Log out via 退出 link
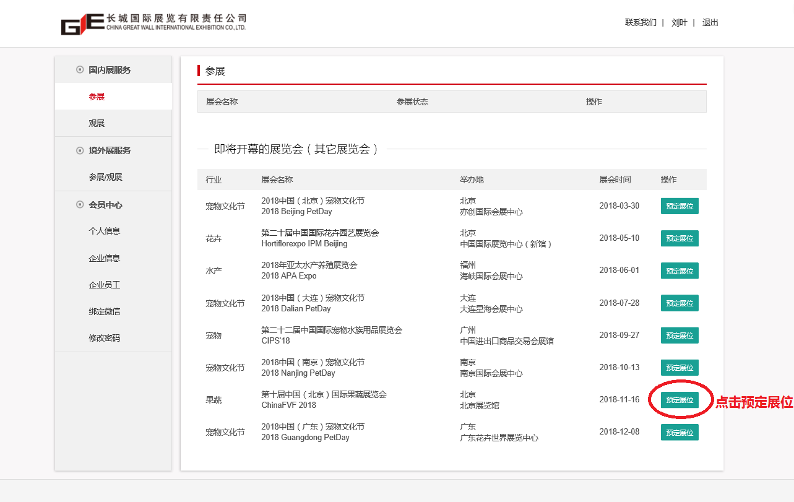794x502 pixels. coord(710,22)
